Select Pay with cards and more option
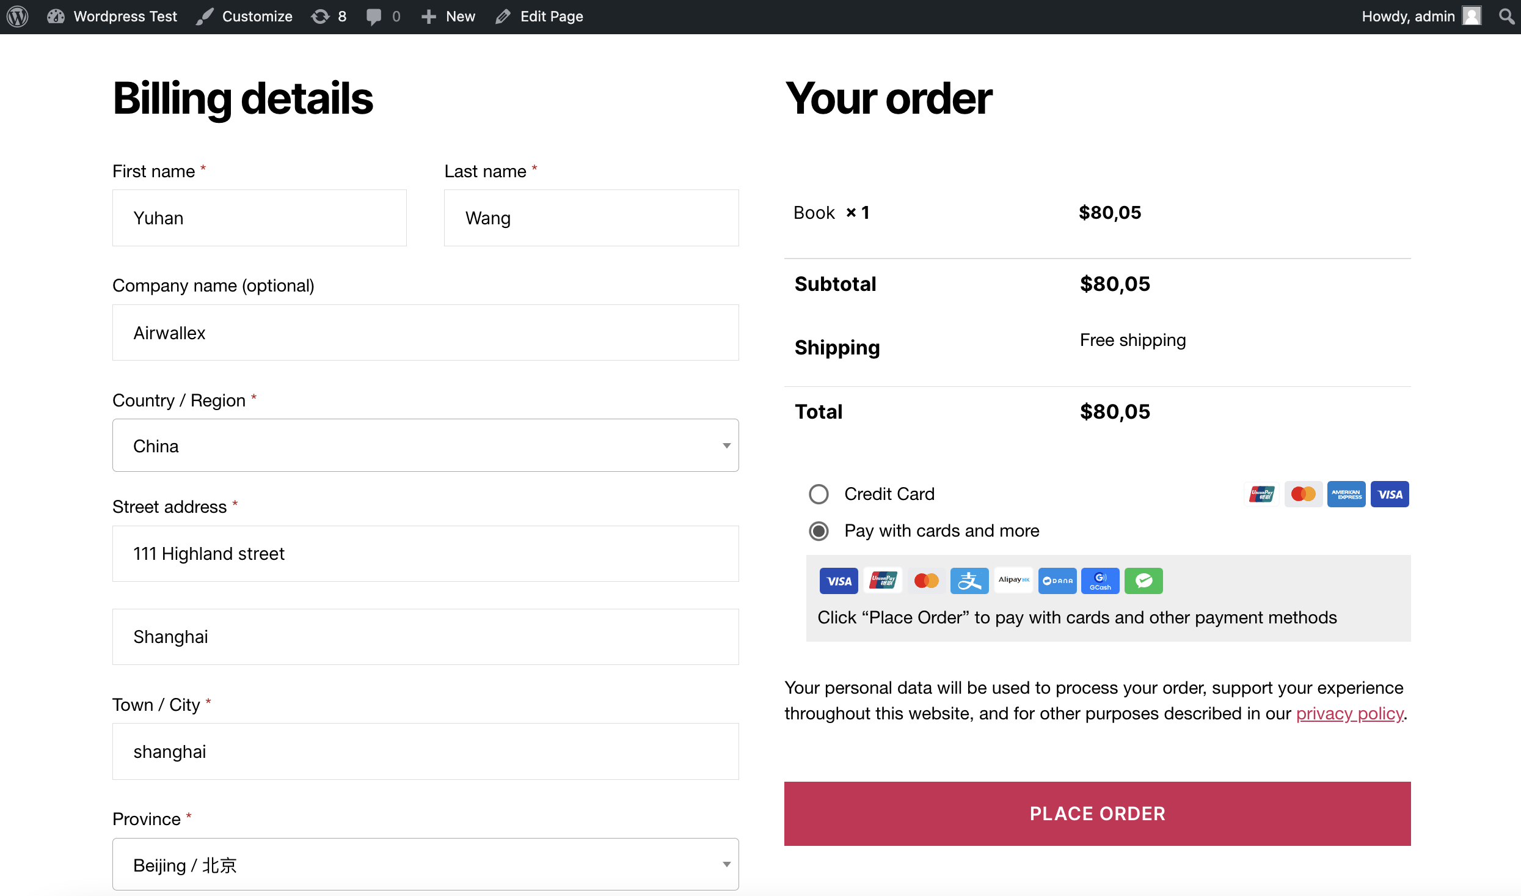 coord(819,531)
